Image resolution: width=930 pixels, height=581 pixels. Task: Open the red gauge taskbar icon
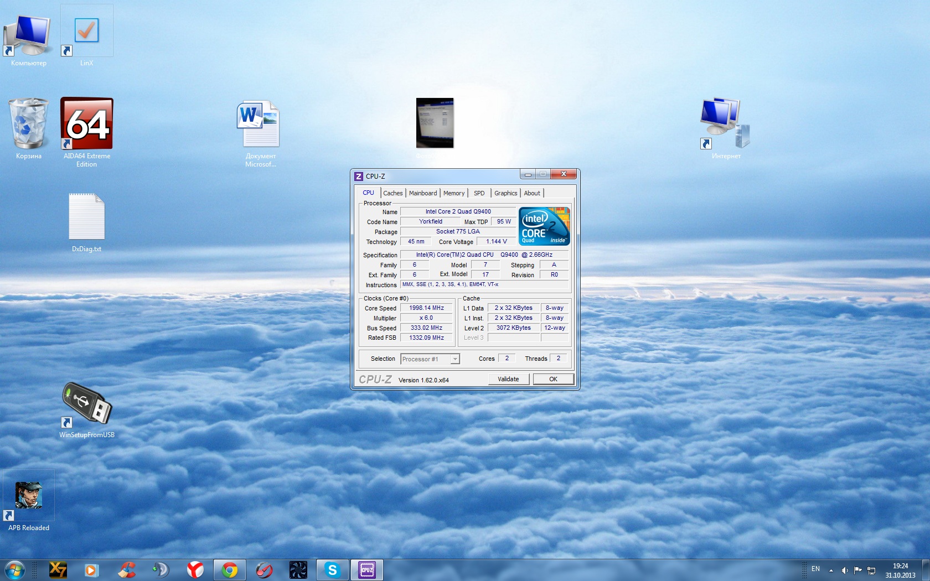pyautogui.click(x=264, y=570)
